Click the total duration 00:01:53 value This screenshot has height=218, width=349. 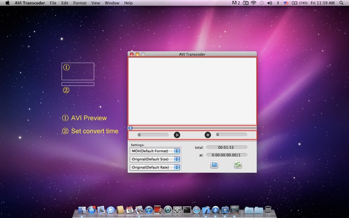coord(226,147)
